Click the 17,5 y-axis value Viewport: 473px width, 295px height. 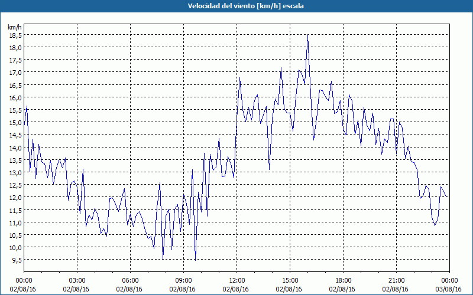tap(15, 60)
